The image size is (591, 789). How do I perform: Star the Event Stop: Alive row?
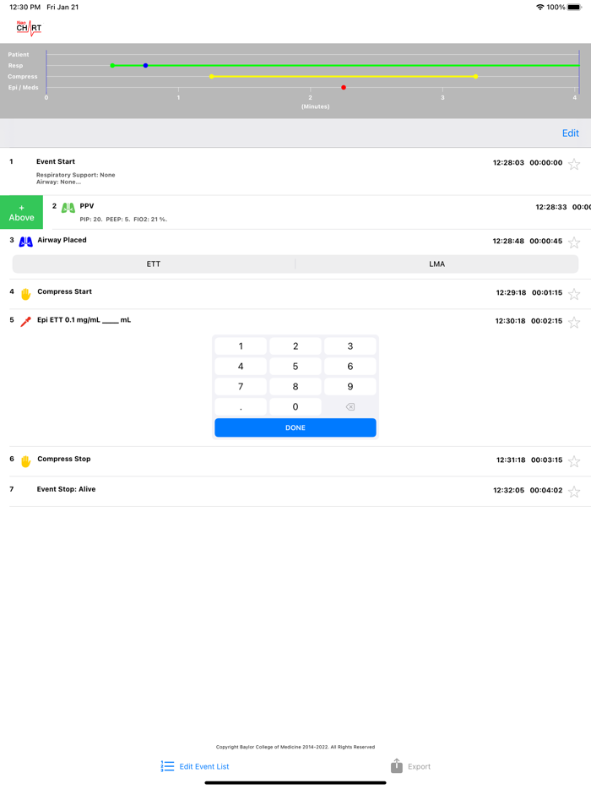point(574,492)
